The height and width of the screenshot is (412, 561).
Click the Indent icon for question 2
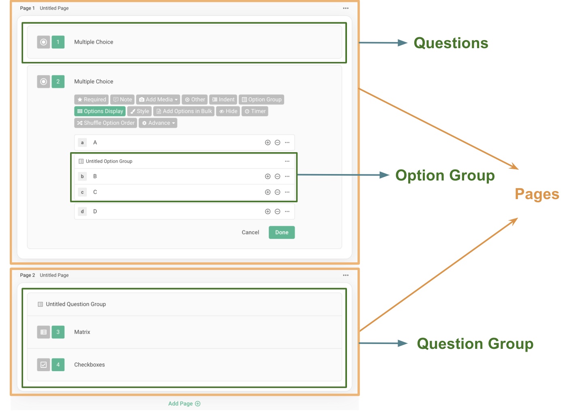pyautogui.click(x=223, y=99)
